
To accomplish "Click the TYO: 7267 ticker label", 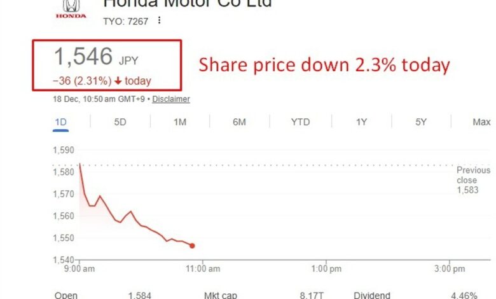I will [x=125, y=21].
